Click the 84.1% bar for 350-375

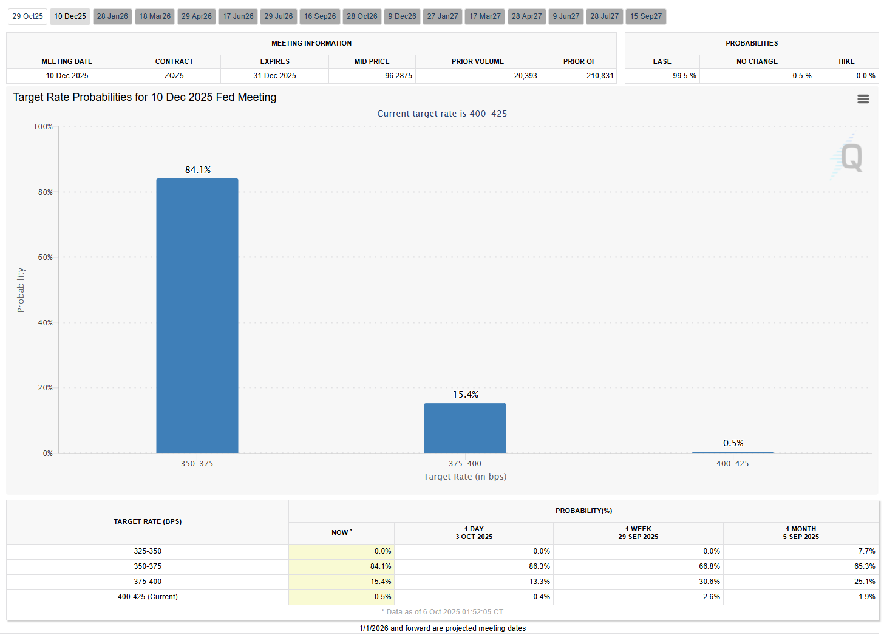pyautogui.click(x=197, y=316)
